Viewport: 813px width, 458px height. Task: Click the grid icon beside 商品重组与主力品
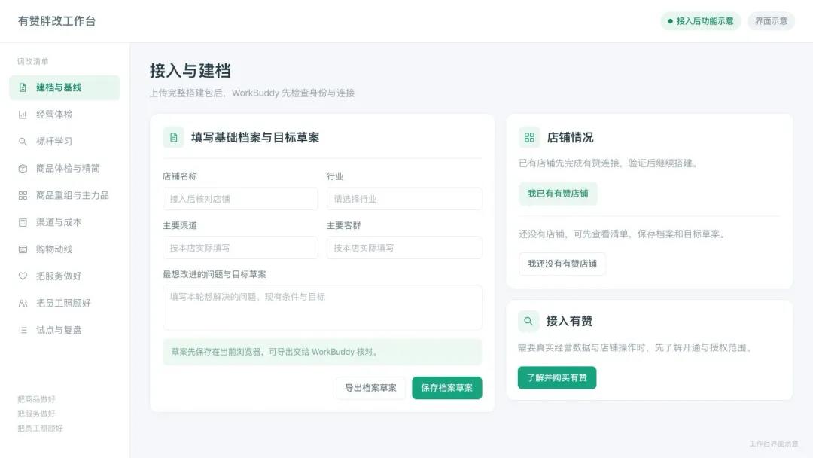(23, 196)
